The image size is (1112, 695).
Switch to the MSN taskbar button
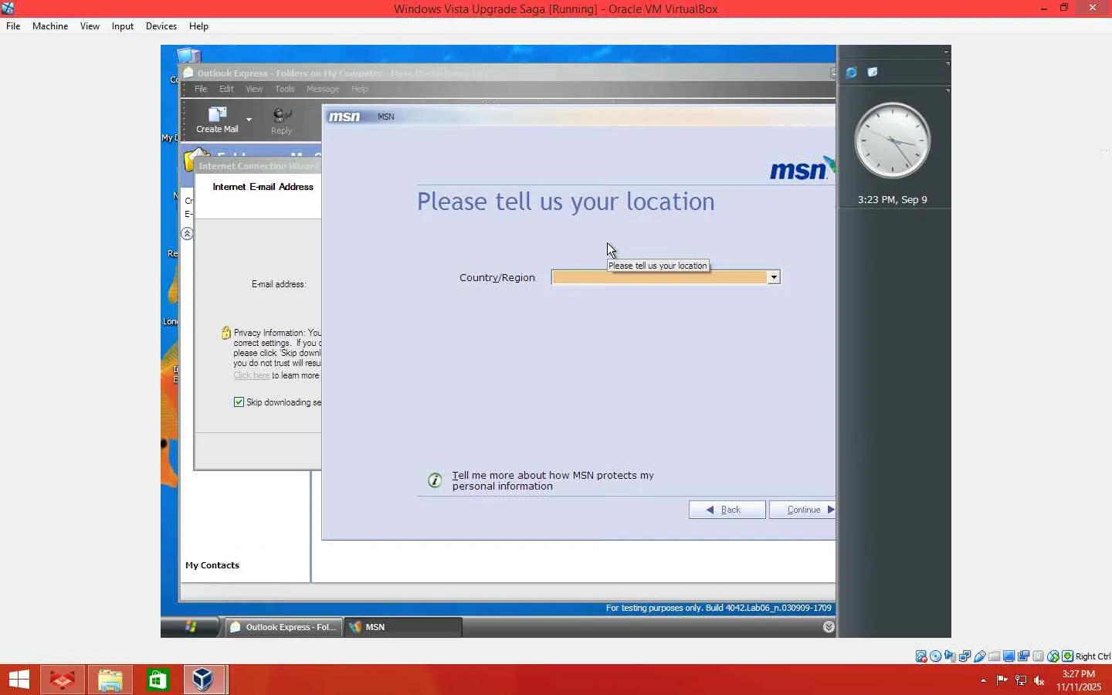point(402,627)
